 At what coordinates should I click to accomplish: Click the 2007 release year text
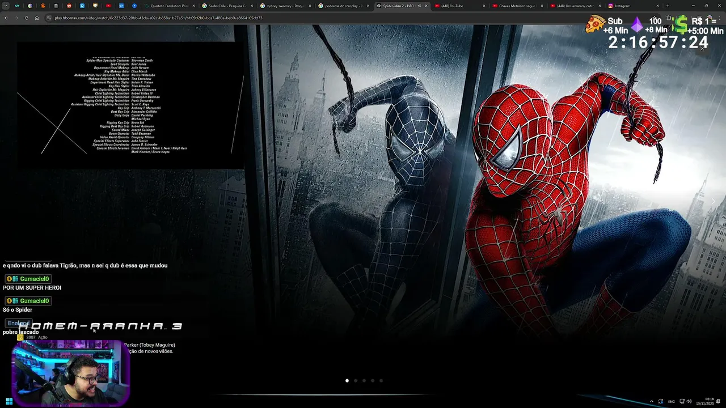pos(31,337)
